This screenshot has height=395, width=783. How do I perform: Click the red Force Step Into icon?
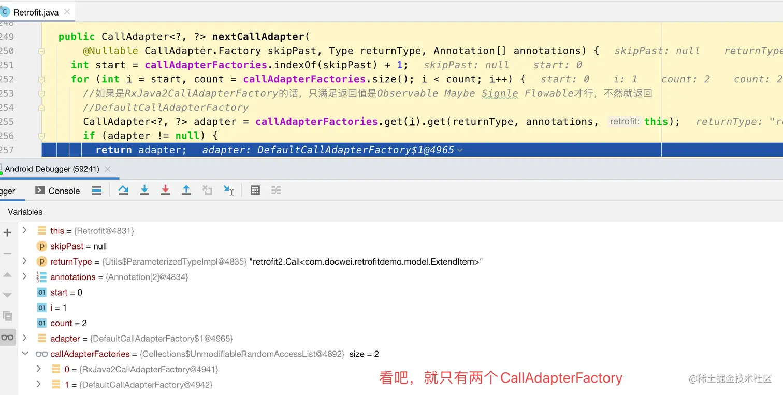[x=165, y=191]
